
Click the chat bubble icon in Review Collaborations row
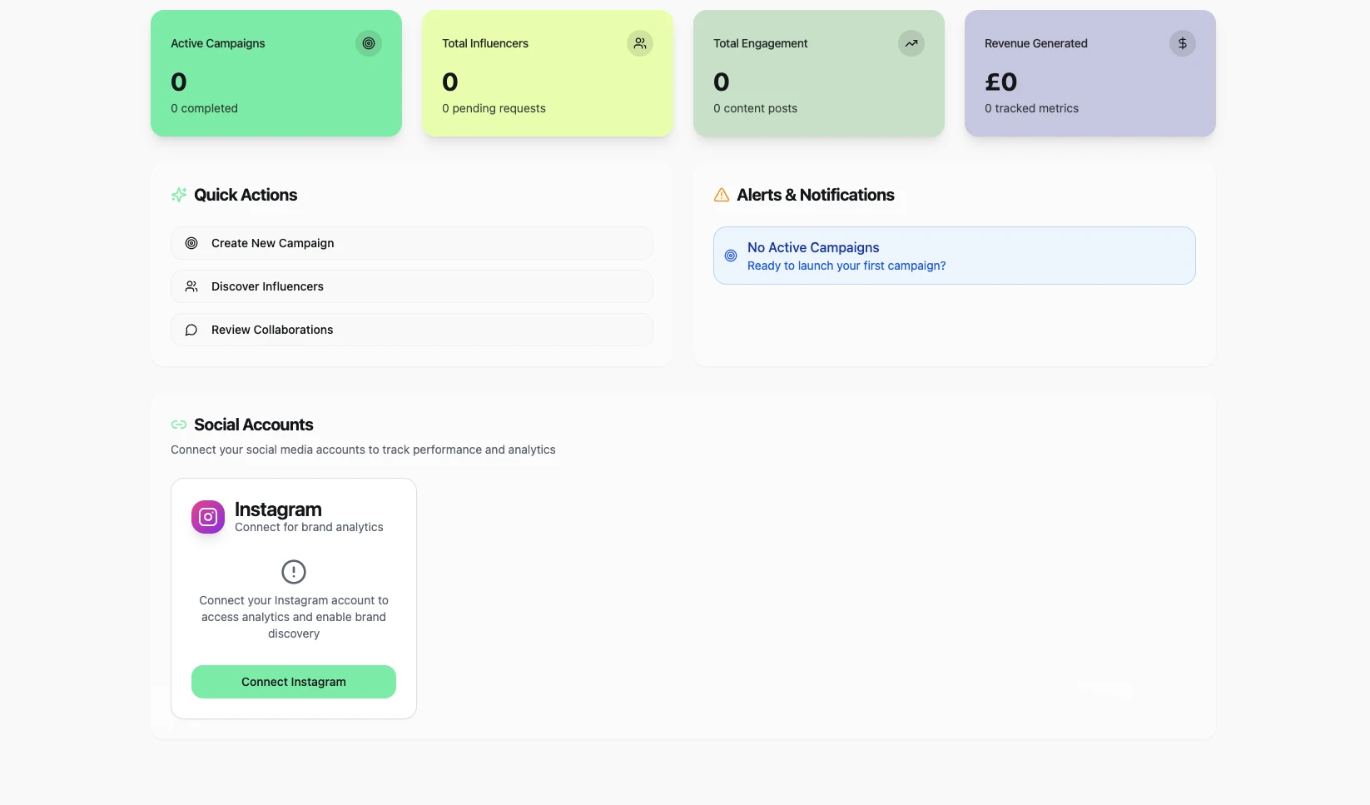(x=191, y=330)
